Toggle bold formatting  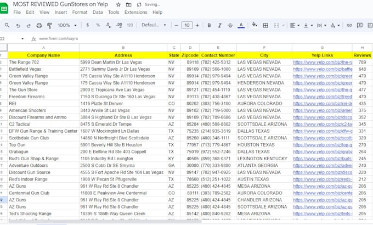tap(209, 25)
